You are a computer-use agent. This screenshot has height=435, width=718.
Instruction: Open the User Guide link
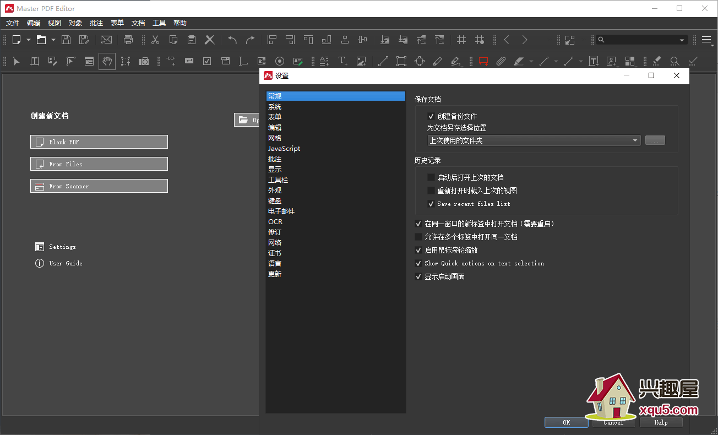pyautogui.click(x=59, y=263)
